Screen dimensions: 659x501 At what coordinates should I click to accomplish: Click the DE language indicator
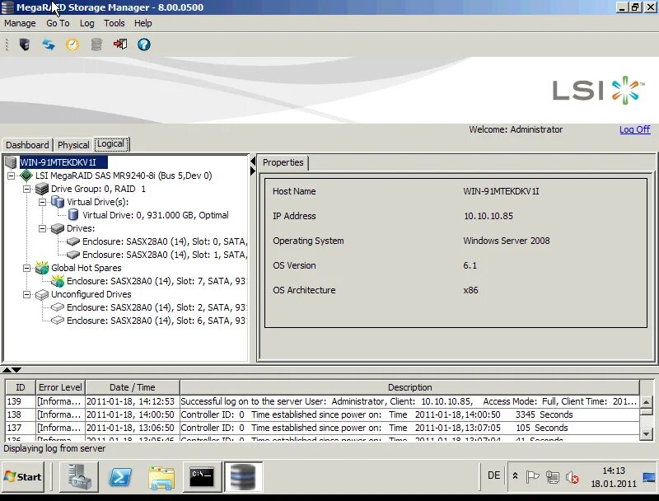coord(493,475)
